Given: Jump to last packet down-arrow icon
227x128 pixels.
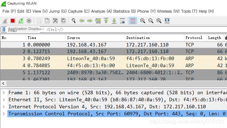Looking at the screenshot, I should pos(114,21).
